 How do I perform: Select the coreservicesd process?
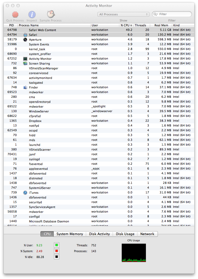click(x=99, y=73)
